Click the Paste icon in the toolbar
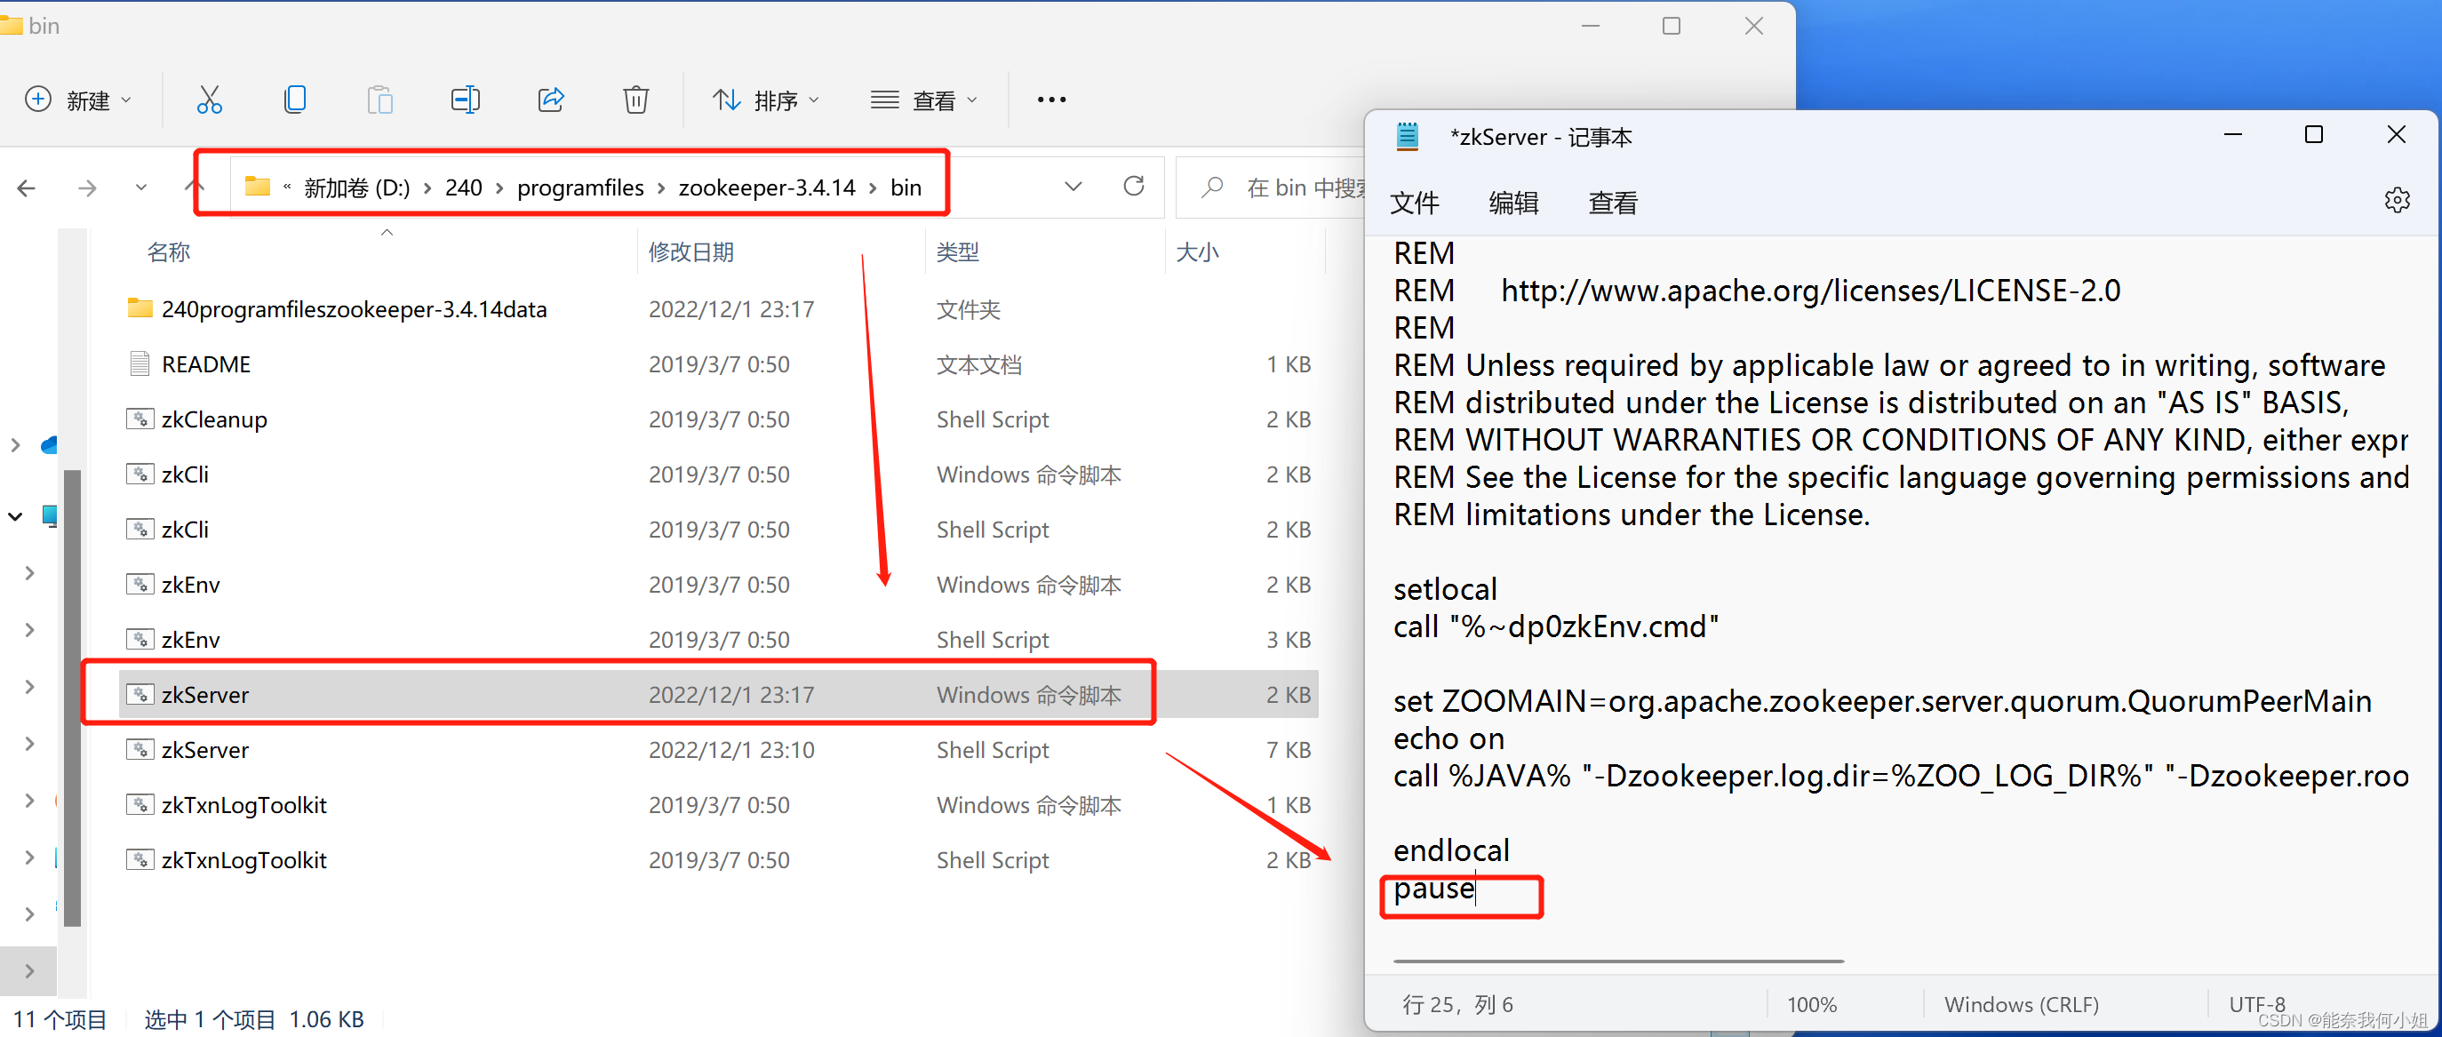 coord(380,99)
